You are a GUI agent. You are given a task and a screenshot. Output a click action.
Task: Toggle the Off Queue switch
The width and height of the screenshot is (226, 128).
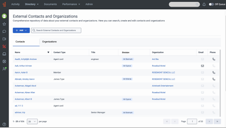point(211,4)
